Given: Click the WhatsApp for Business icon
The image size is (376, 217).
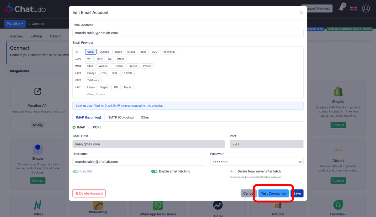Looking at the screenshot, I should [x=158, y=205].
